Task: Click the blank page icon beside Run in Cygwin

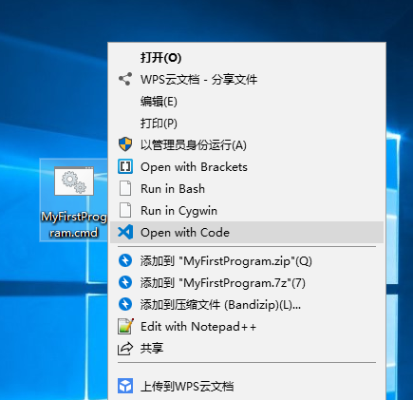Action: coord(125,210)
